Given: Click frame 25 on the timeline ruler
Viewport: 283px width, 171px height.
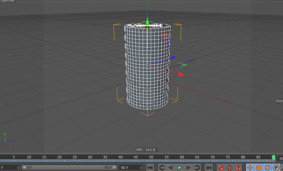Looking at the screenshot, I should click(75, 157).
